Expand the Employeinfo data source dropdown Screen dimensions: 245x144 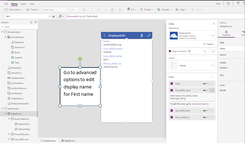coord(212,35)
